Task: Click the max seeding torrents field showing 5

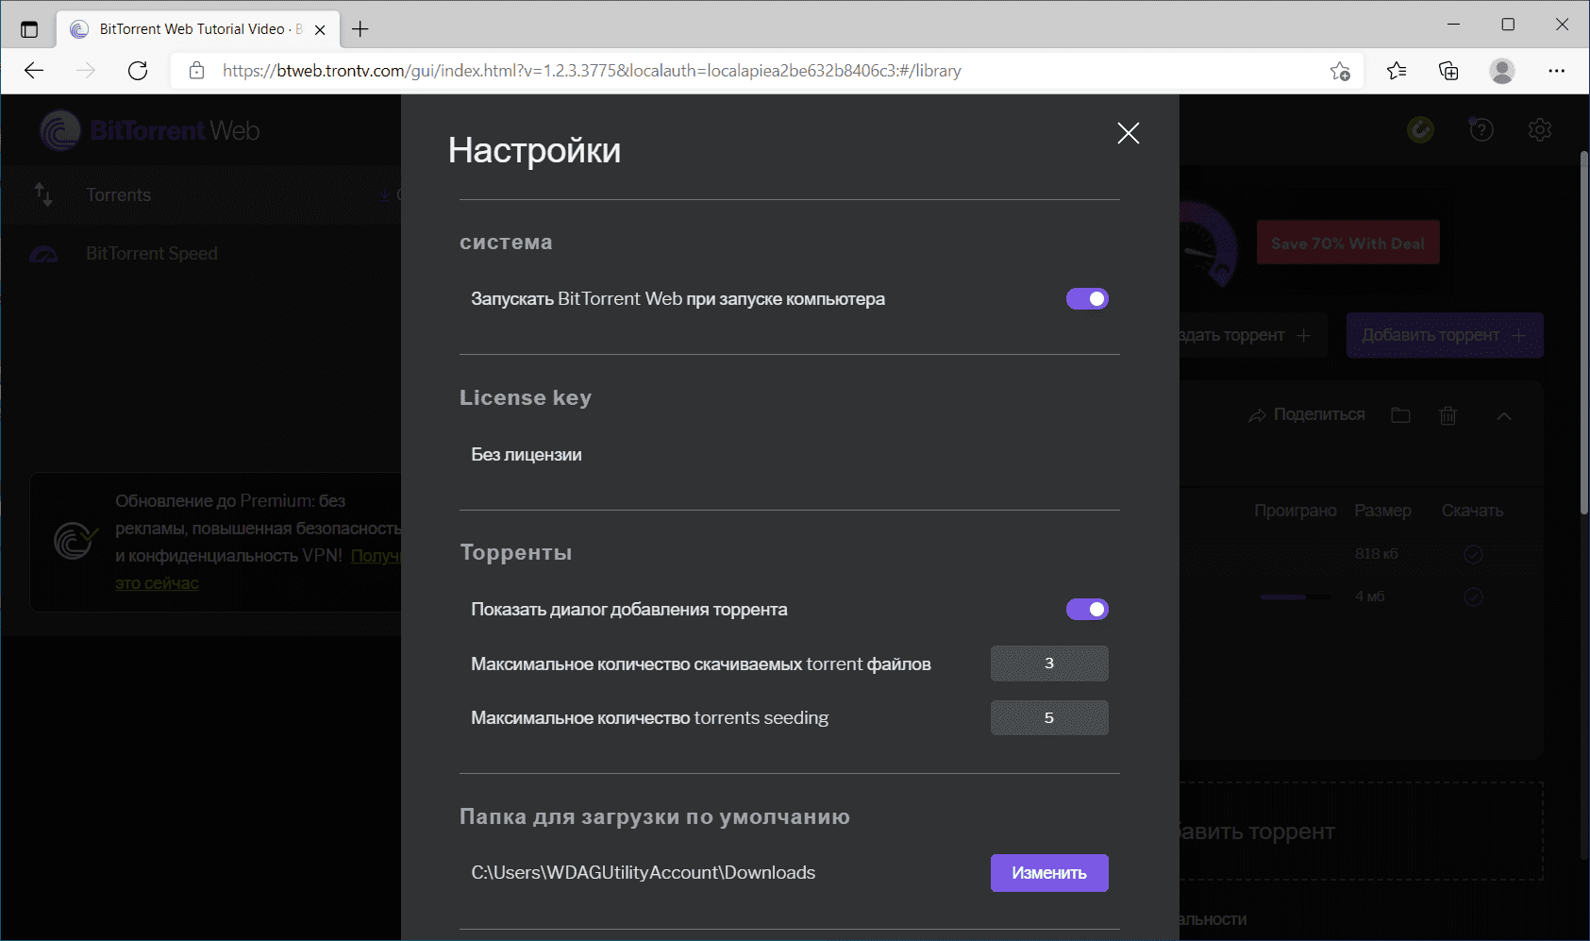Action: coord(1049,718)
